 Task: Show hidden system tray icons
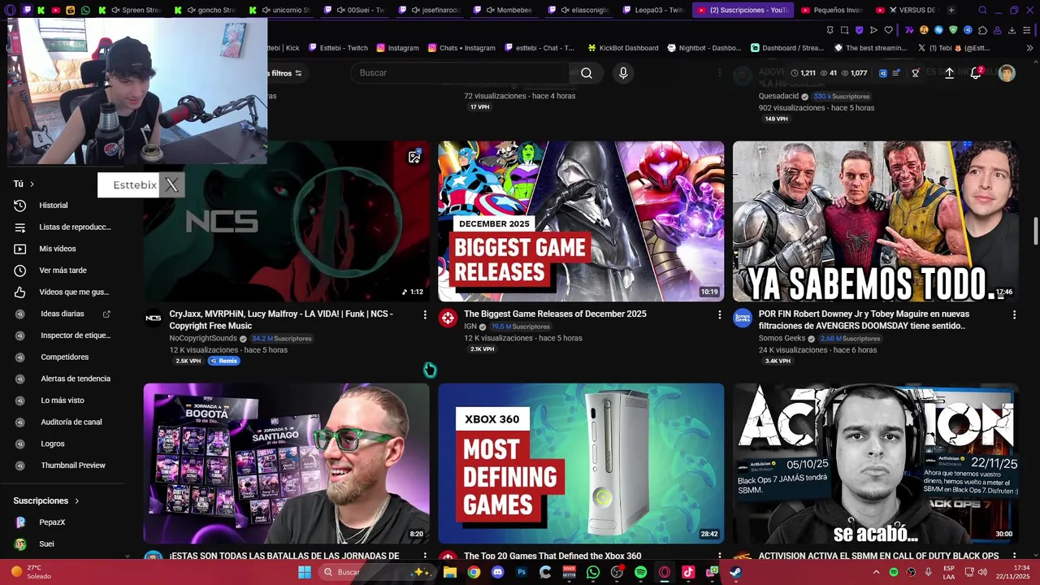tap(876, 572)
